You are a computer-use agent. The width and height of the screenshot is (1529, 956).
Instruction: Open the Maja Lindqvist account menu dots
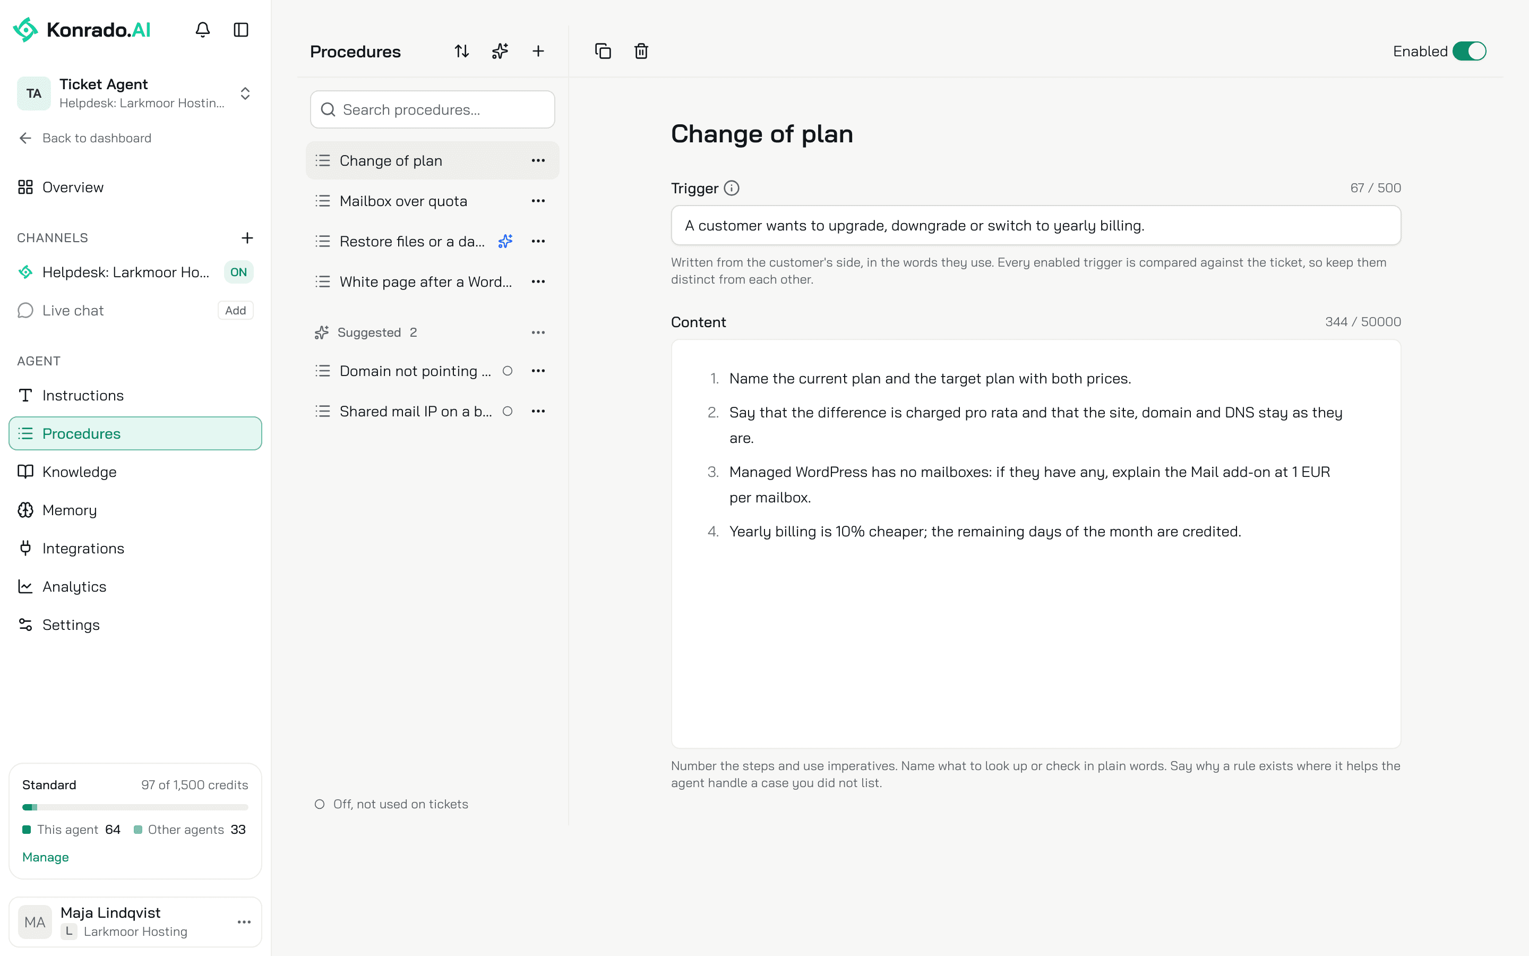pos(245,922)
